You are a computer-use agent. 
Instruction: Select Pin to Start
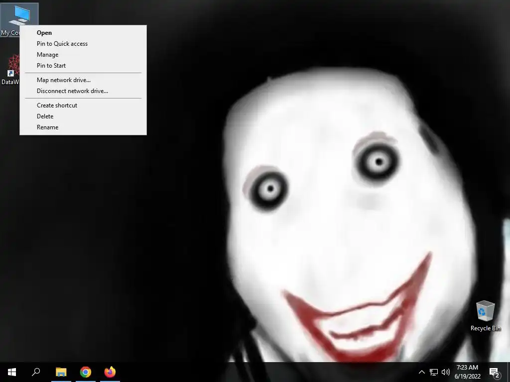click(x=83, y=66)
